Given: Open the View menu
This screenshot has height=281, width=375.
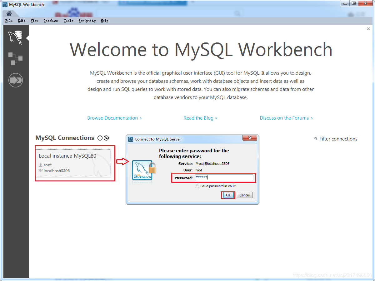Looking at the screenshot, I should pos(34,21).
